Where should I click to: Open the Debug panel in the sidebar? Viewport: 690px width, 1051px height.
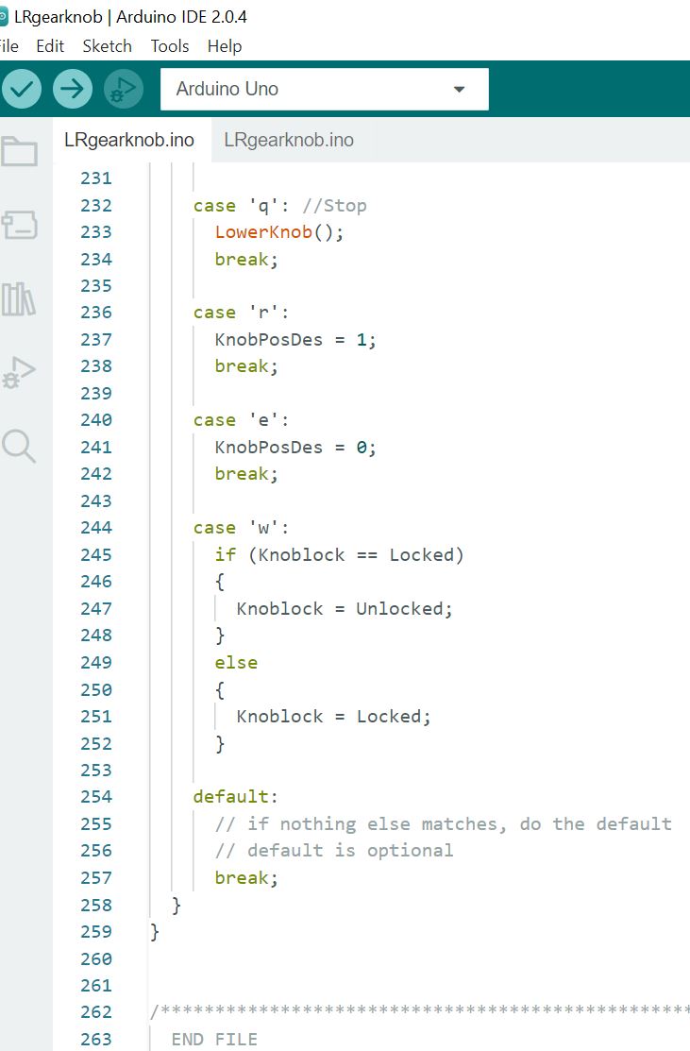[20, 372]
